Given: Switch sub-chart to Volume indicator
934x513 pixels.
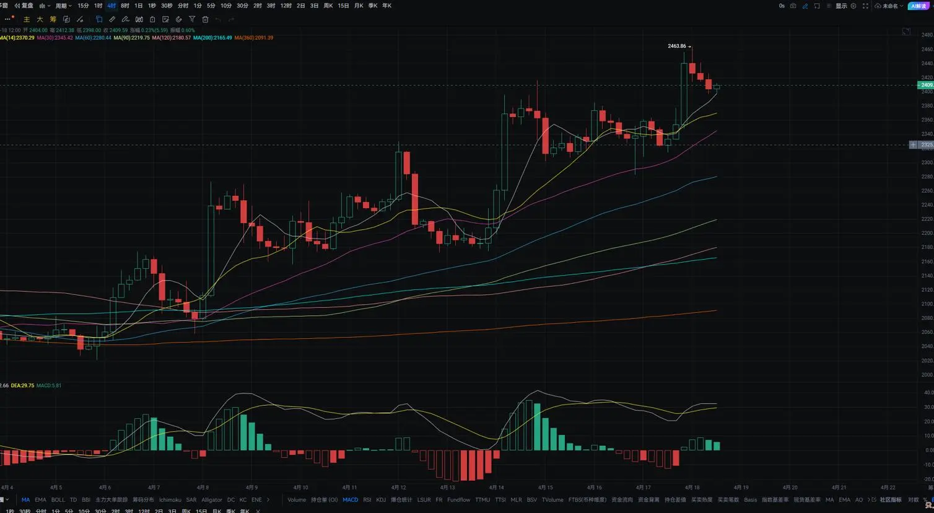Looking at the screenshot, I should pos(297,500).
